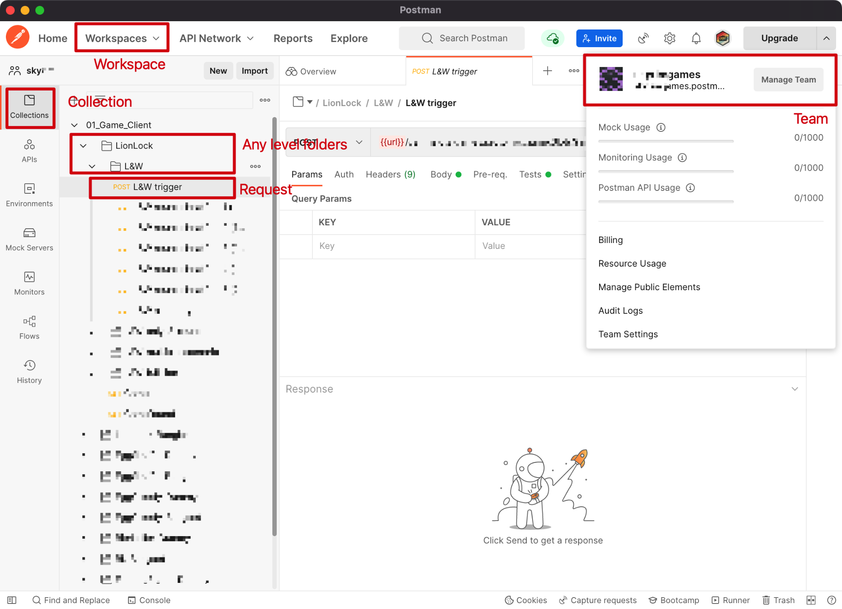Expand the Response pane chevron
842x609 pixels.
(x=795, y=389)
